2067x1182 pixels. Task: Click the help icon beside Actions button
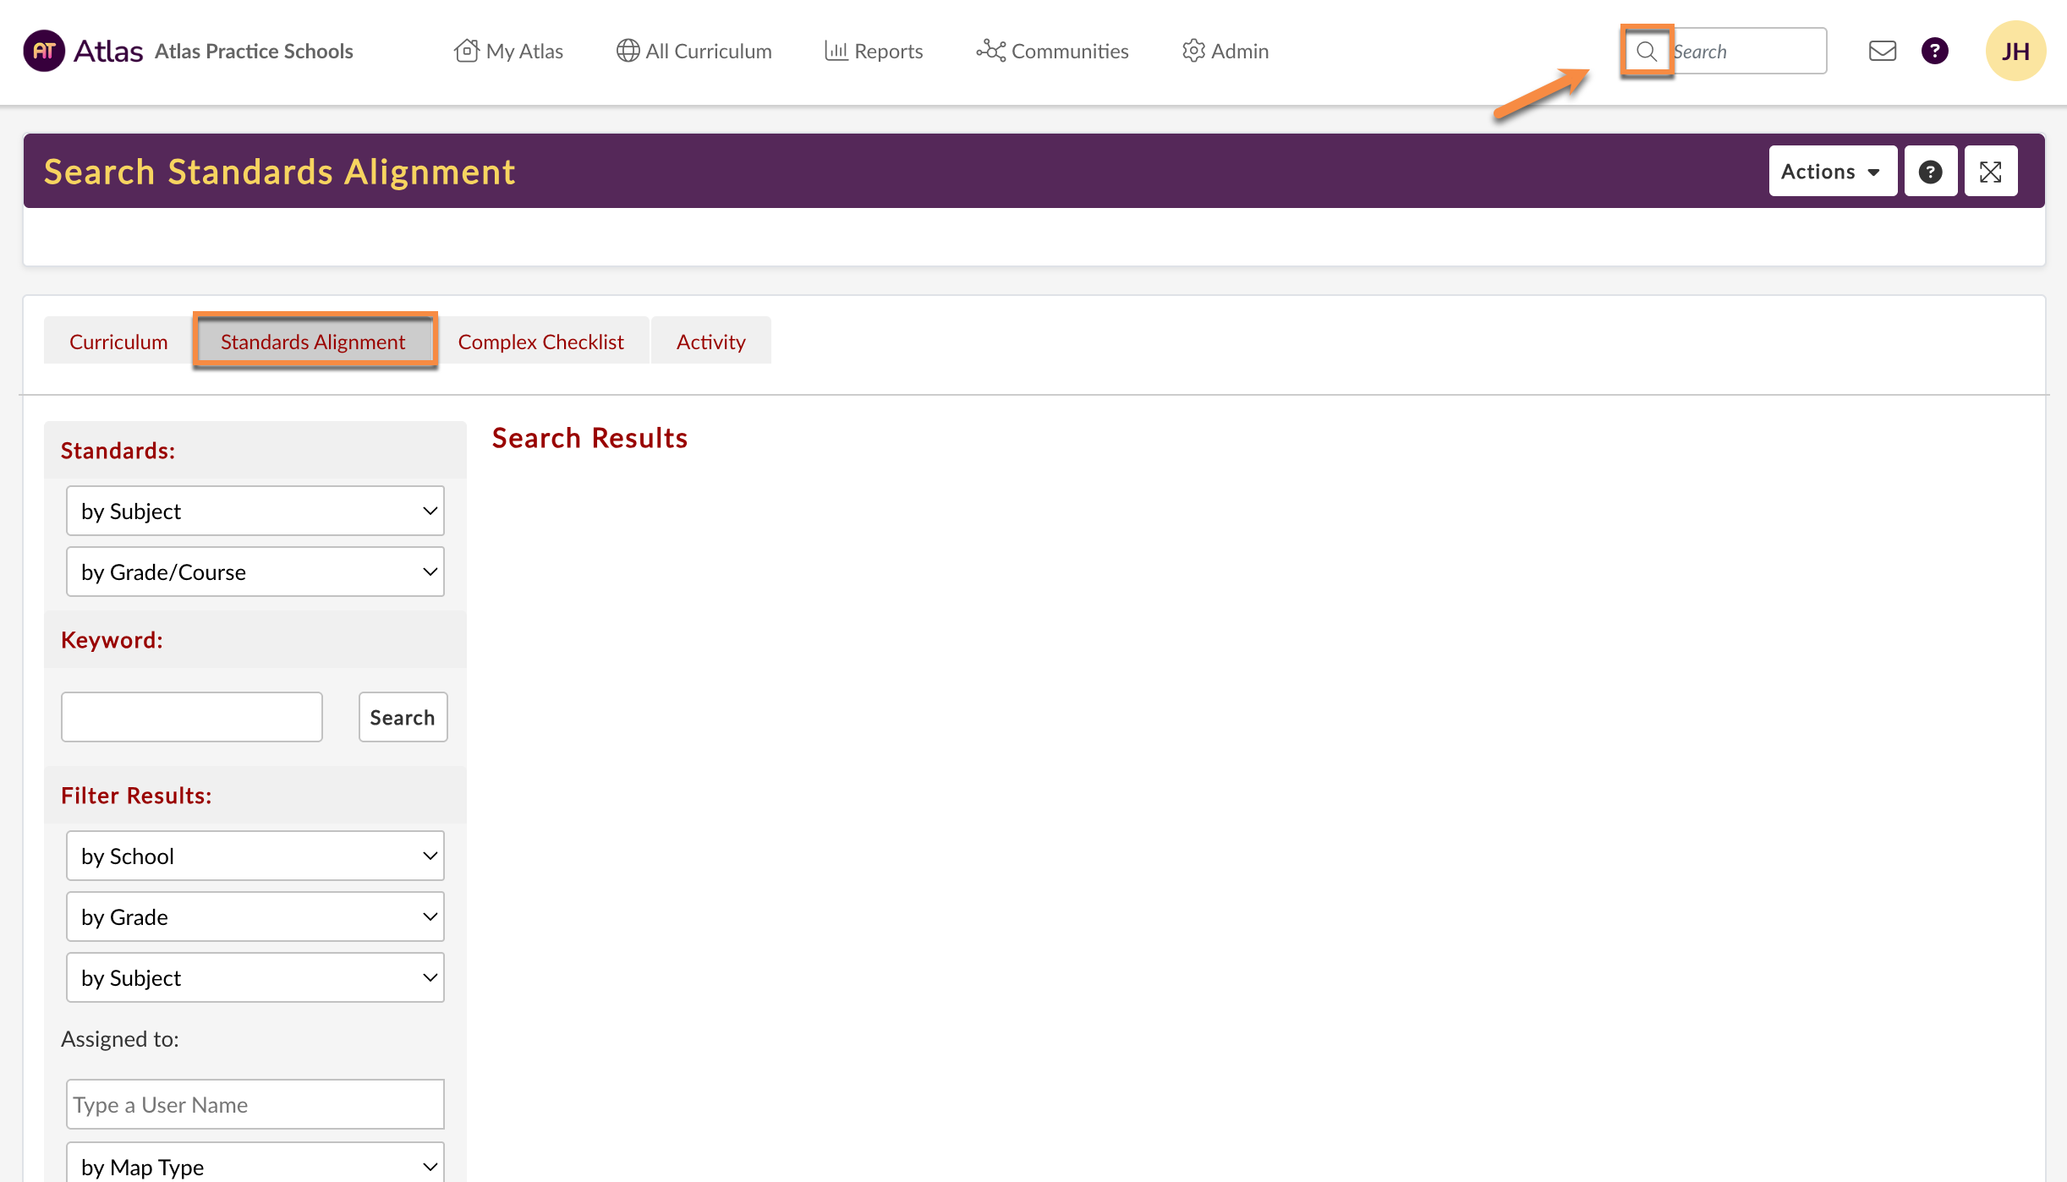1930,172
